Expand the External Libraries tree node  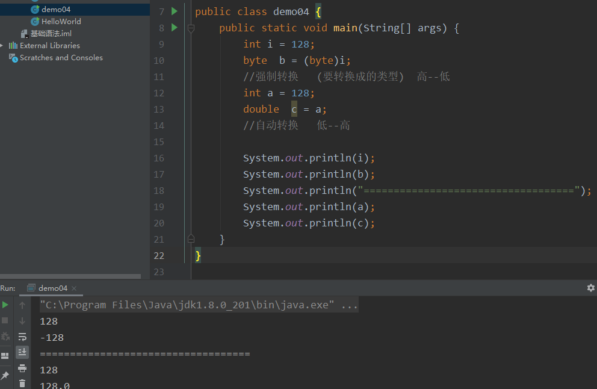(x=2, y=46)
